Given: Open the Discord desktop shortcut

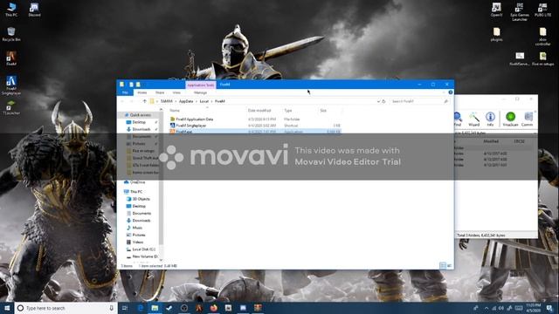Looking at the screenshot, I should coord(34,10).
